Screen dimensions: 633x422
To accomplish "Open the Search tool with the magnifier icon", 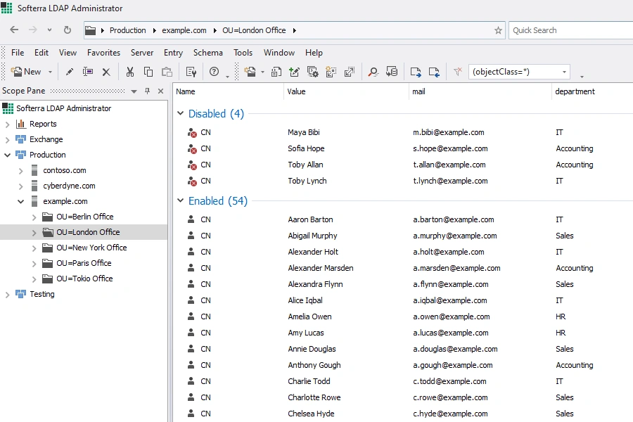I will click(x=372, y=72).
